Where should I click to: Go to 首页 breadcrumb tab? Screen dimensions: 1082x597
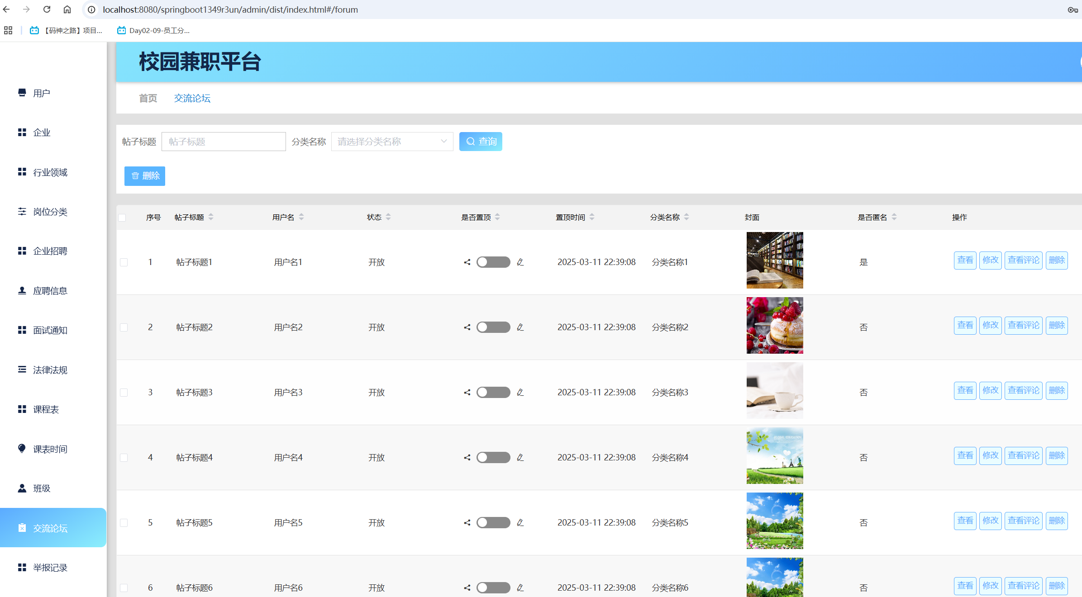pos(148,98)
